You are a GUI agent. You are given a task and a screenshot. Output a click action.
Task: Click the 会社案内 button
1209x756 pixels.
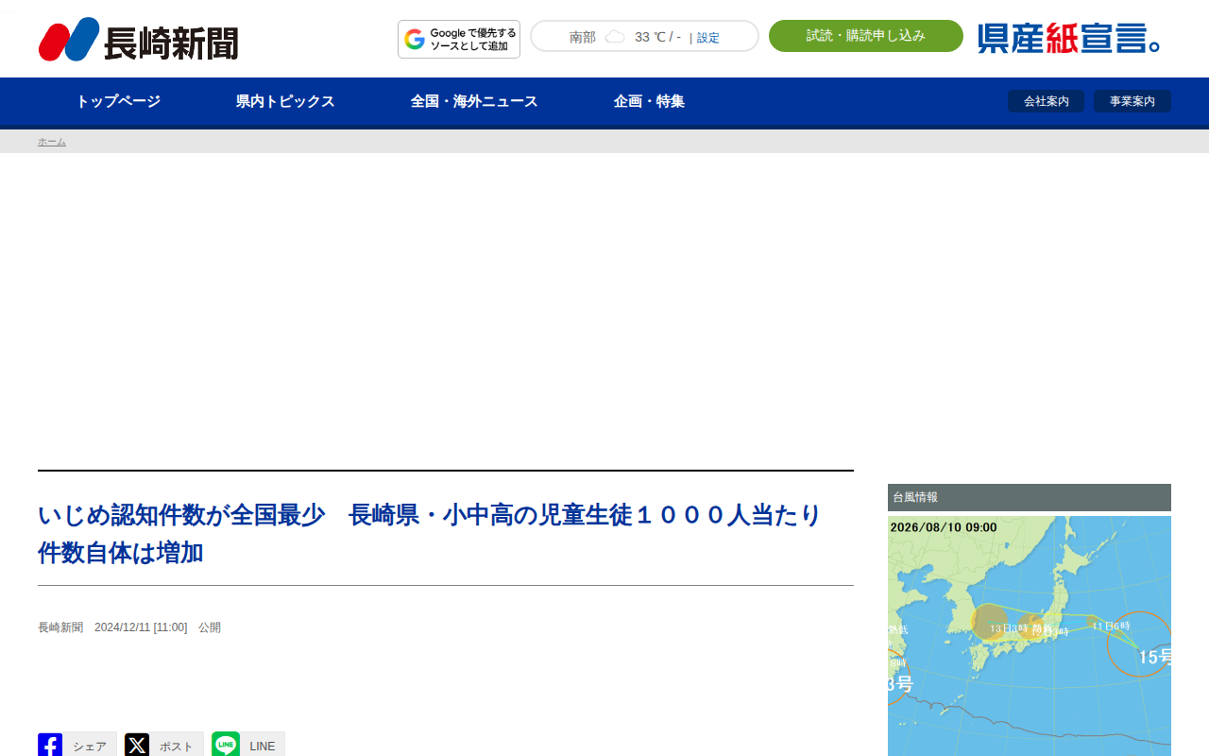pyautogui.click(x=1047, y=101)
